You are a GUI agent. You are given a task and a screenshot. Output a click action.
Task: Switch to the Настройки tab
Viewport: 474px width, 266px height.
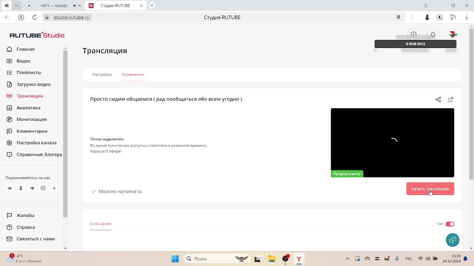tap(102, 75)
